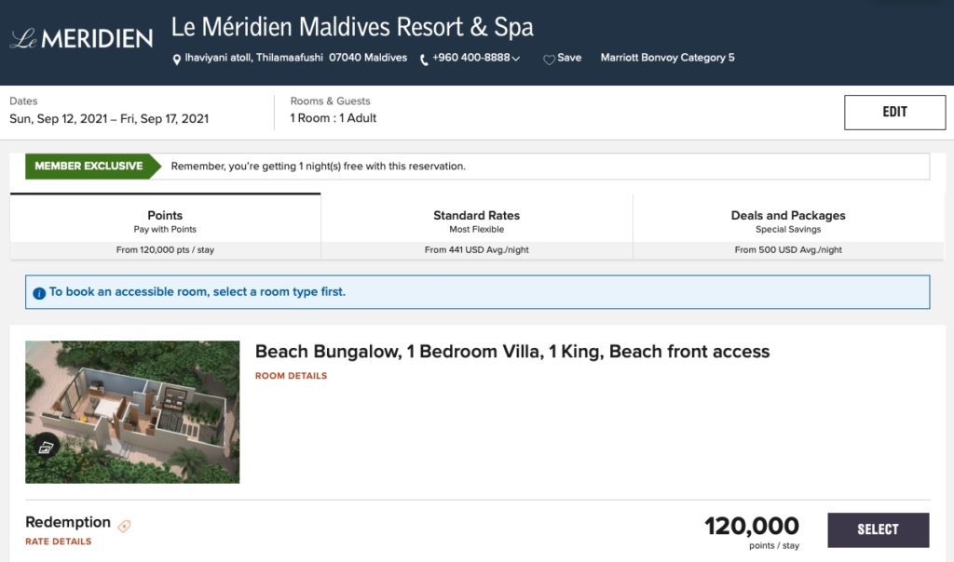Click the info icon in the accessible room banner
Image resolution: width=954 pixels, height=562 pixels.
[x=38, y=292]
